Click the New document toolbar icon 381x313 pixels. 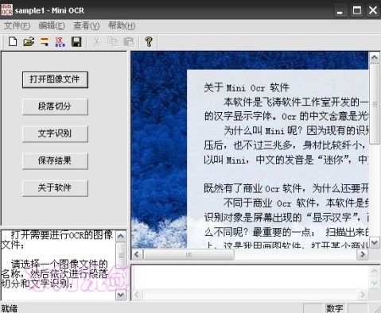coord(13,41)
